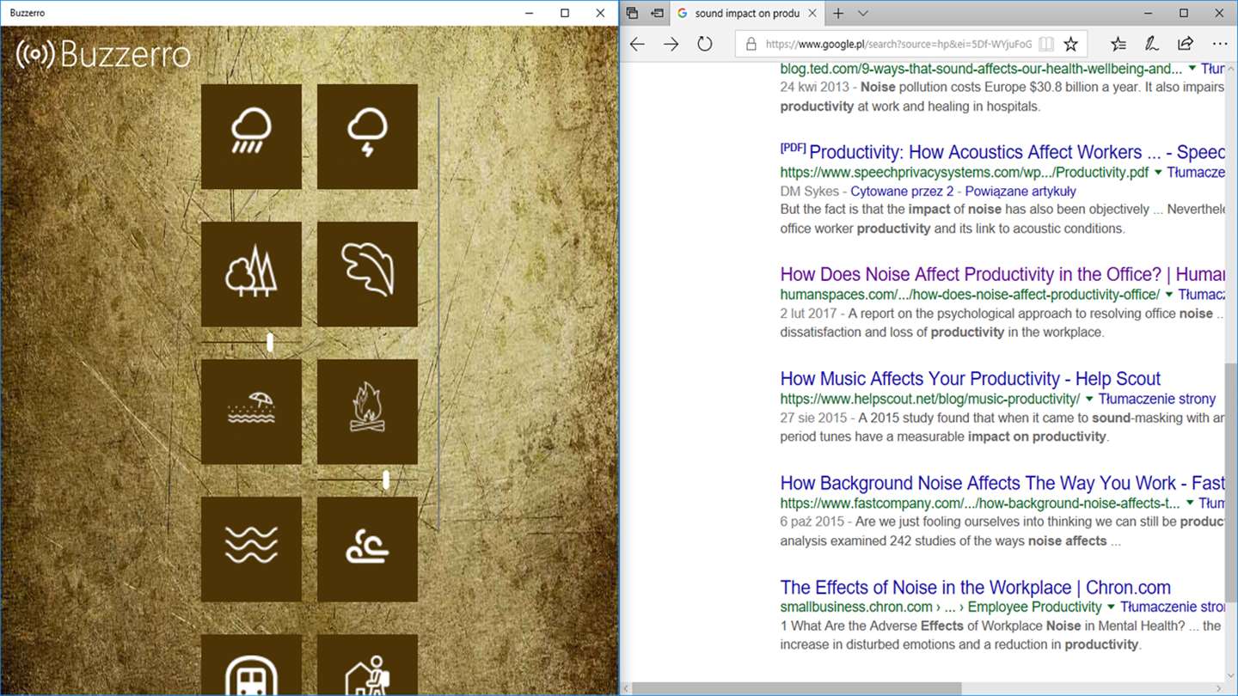Toggle the train sound tile
This screenshot has width=1238, height=696.
tap(251, 665)
